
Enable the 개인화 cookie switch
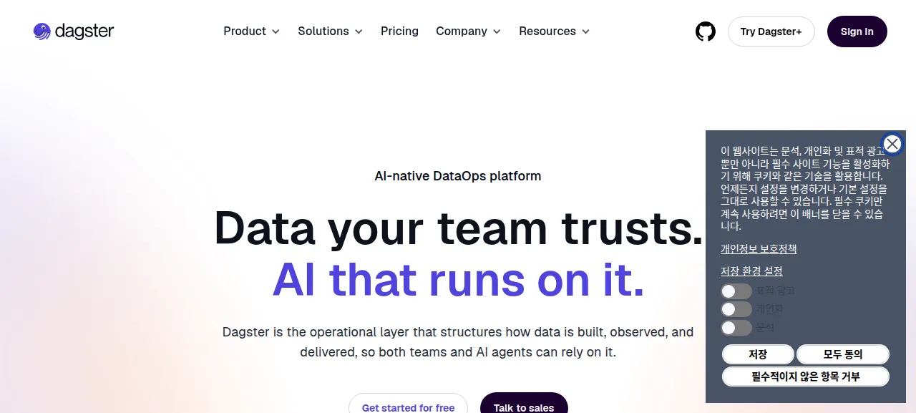coord(736,309)
